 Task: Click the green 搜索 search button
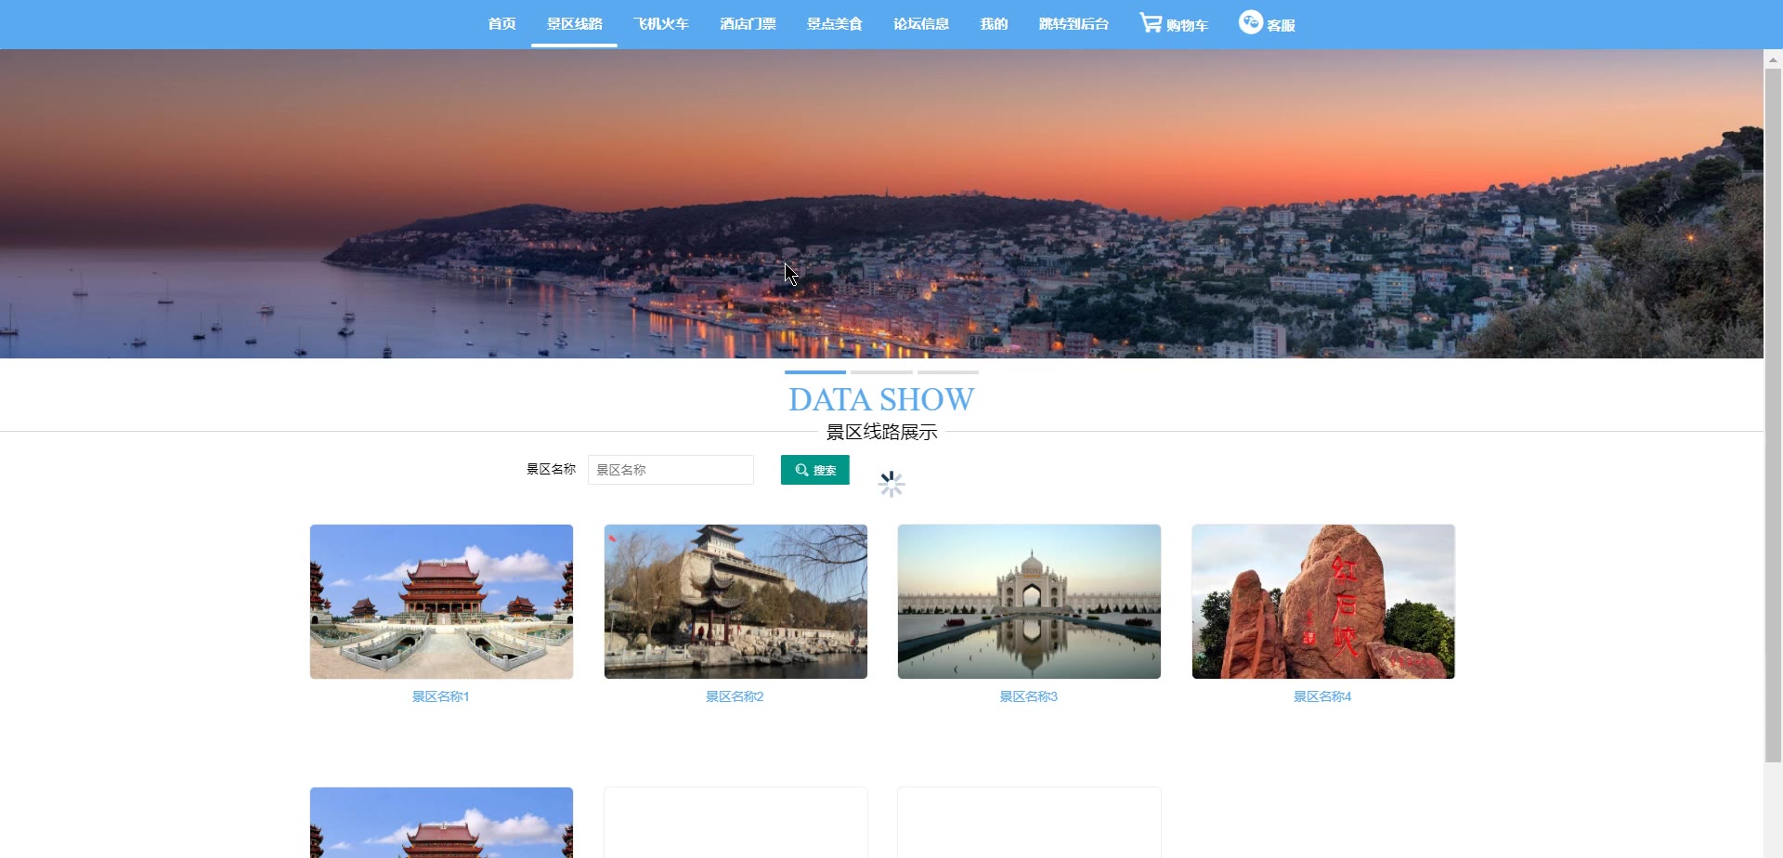point(814,470)
